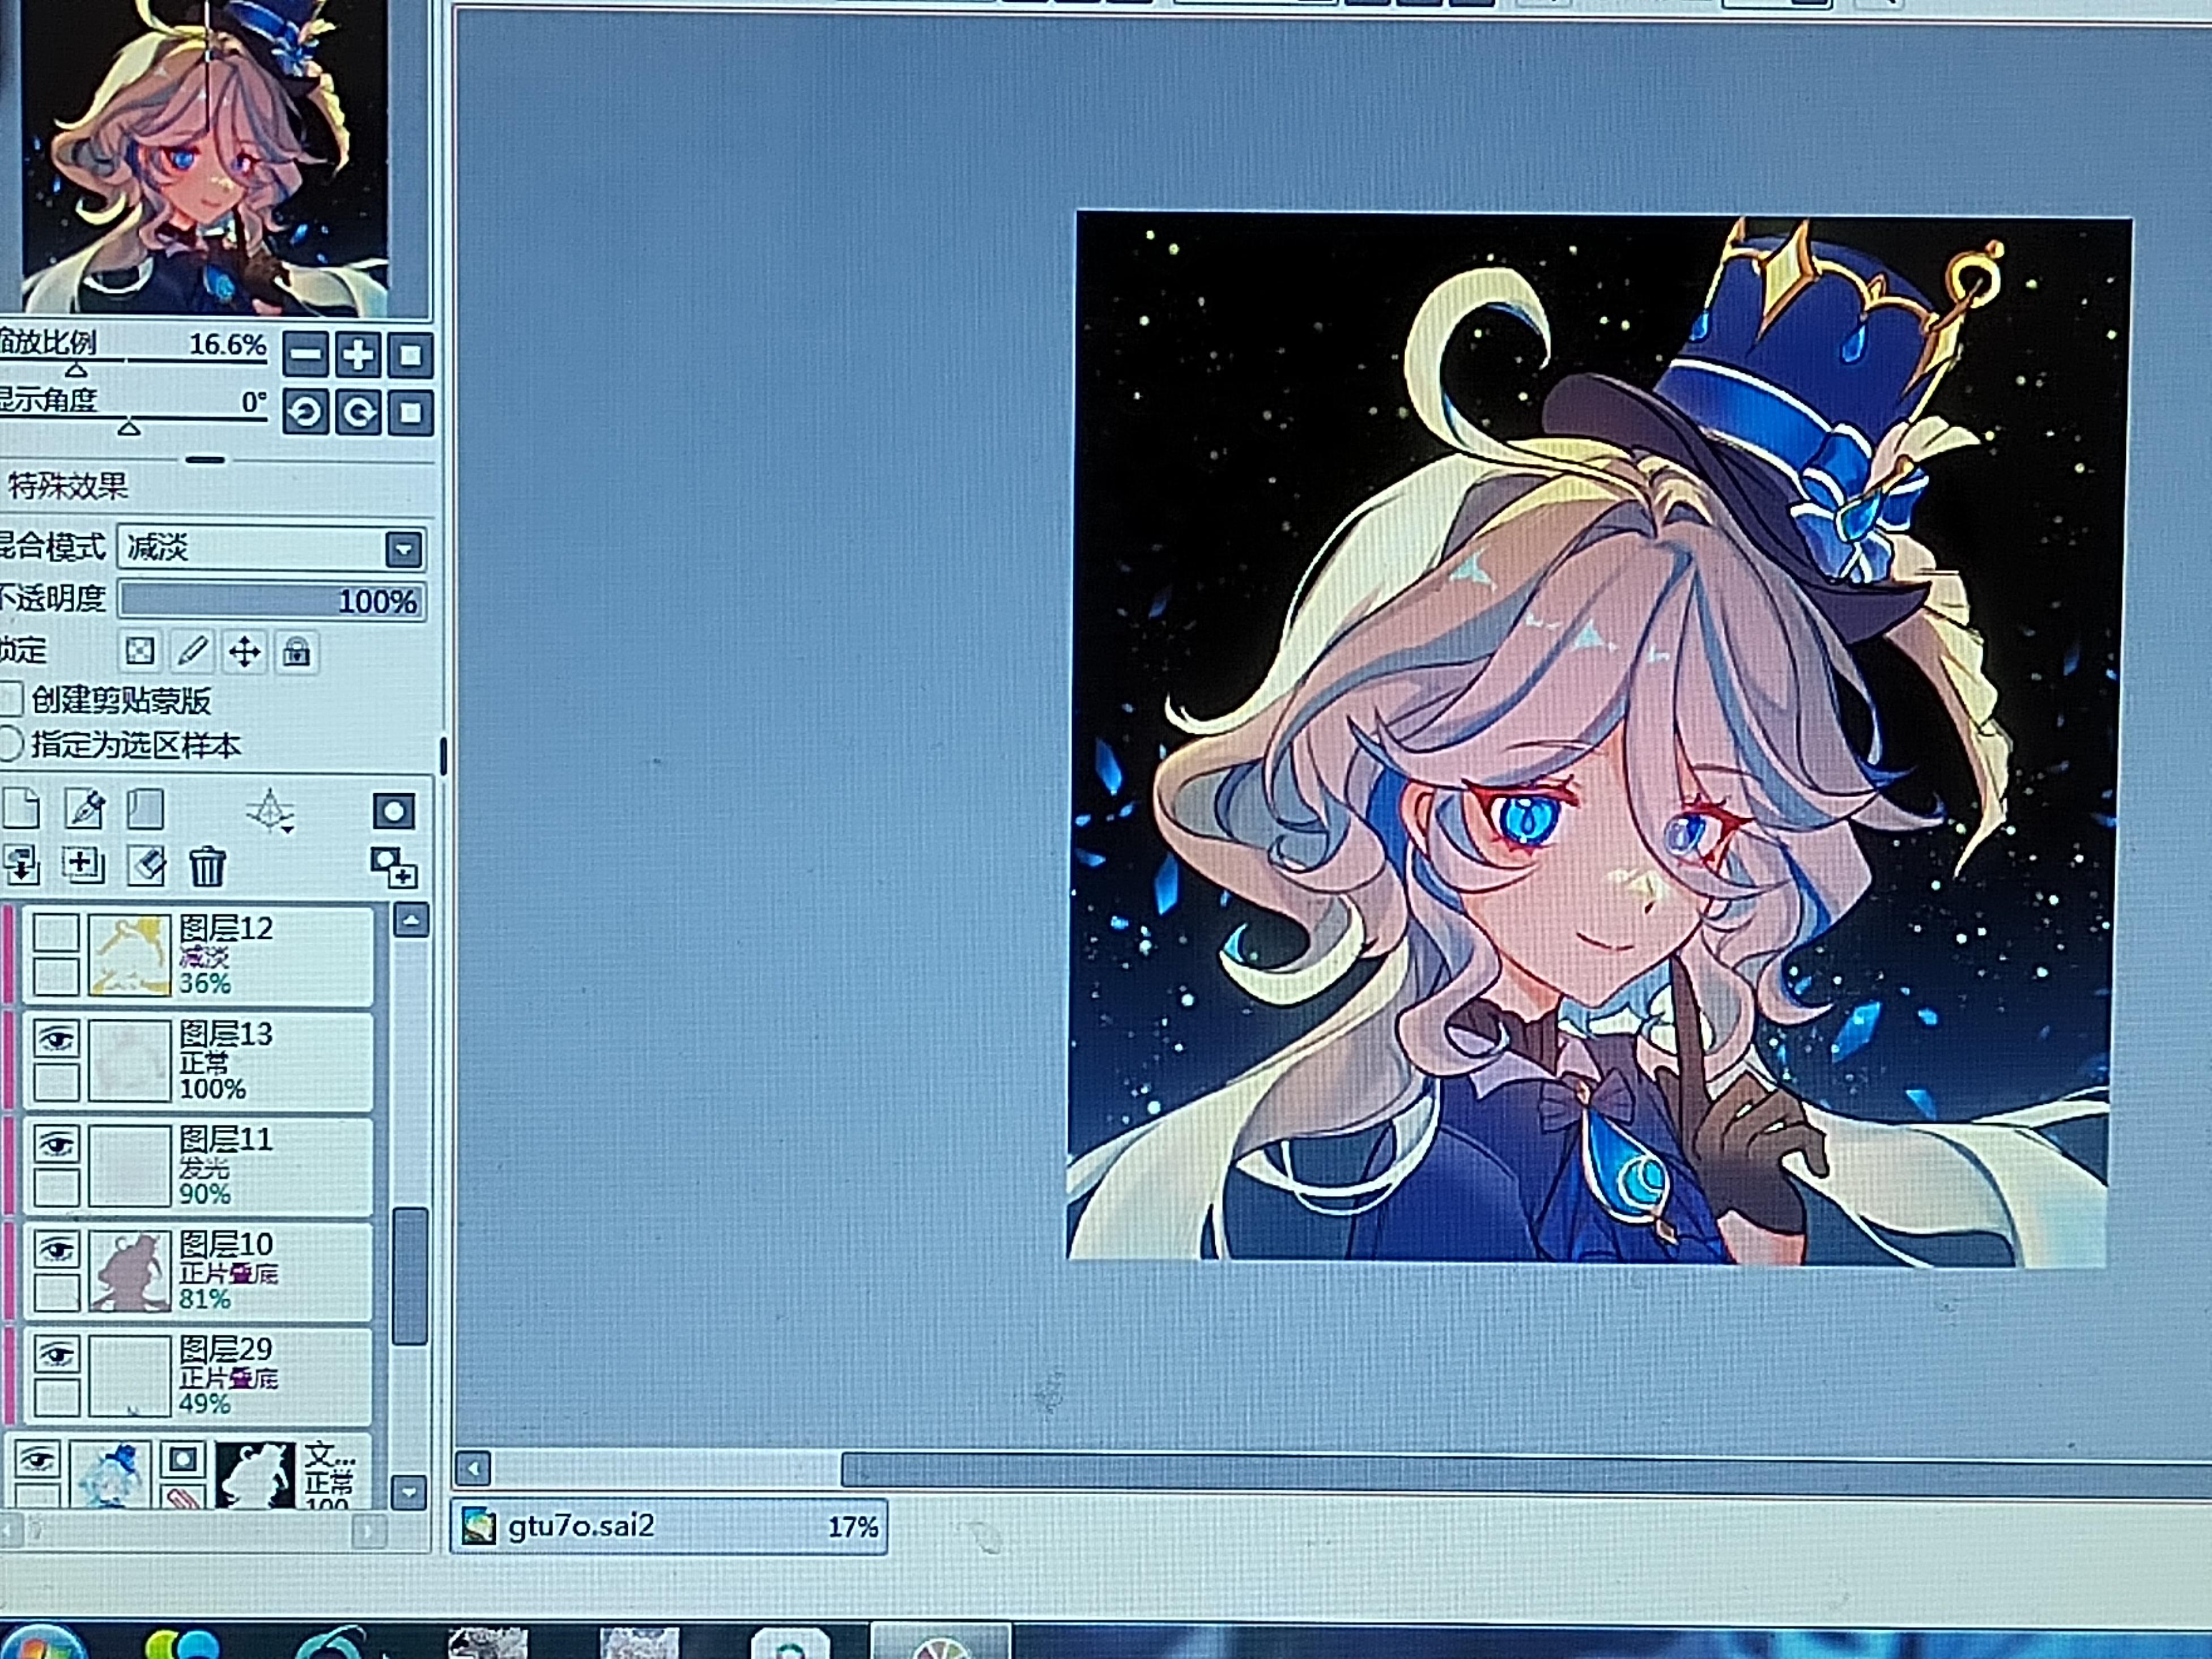Click the layer list vertical scrollbar thumb
The image size is (2212, 1659).
point(410,1276)
